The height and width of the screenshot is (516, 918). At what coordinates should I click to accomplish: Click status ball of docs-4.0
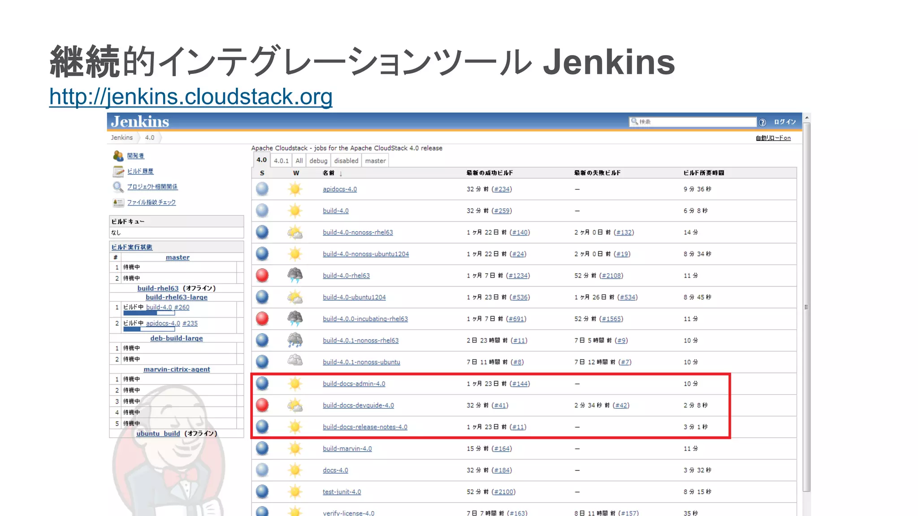click(x=262, y=470)
